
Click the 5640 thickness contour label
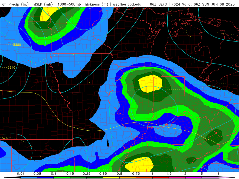point(11,68)
